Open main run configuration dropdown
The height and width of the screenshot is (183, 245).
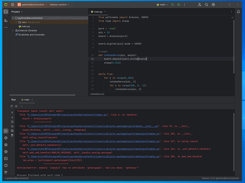point(162,5)
